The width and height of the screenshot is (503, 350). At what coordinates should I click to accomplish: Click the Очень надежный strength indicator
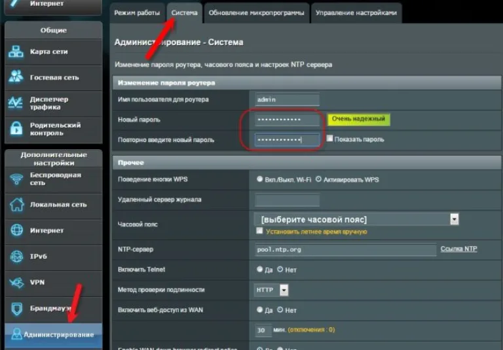click(358, 119)
